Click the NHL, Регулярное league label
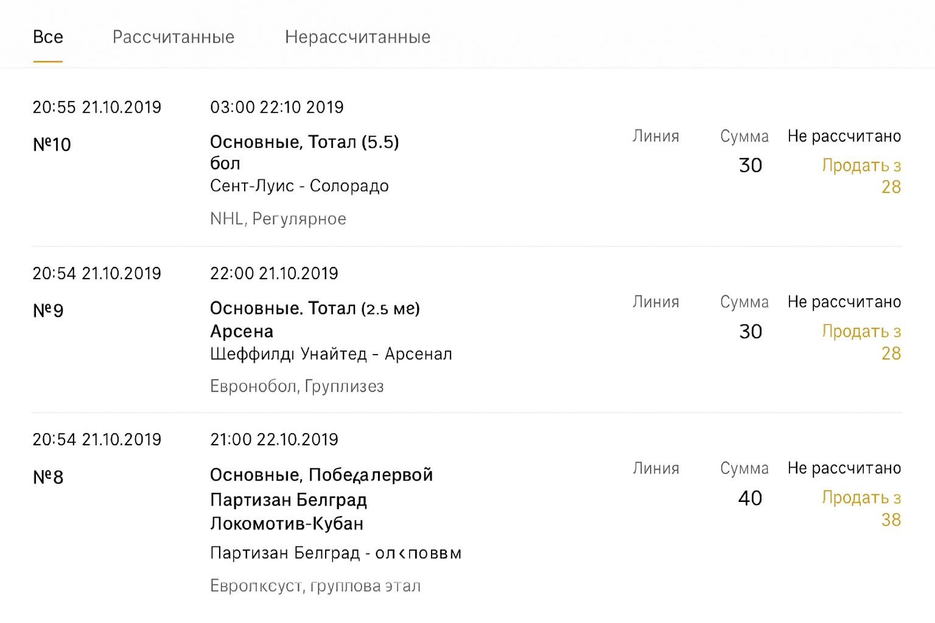This screenshot has width=935, height=623. (278, 219)
